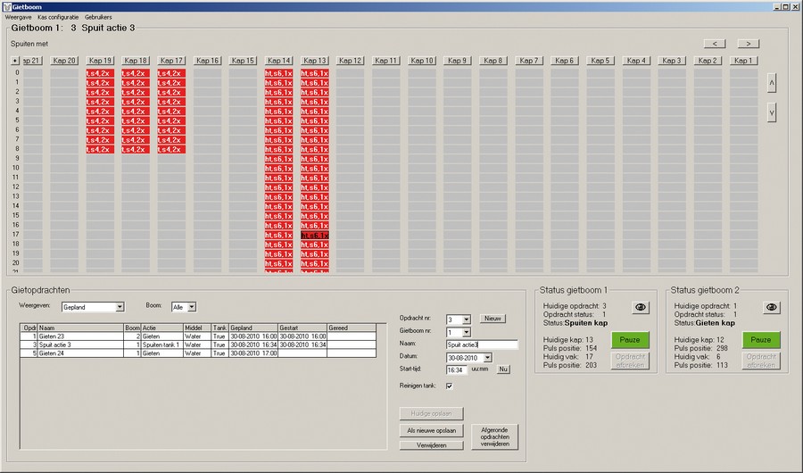Click the up arrow row navigation button
This screenshot has height=473, width=803.
[772, 83]
